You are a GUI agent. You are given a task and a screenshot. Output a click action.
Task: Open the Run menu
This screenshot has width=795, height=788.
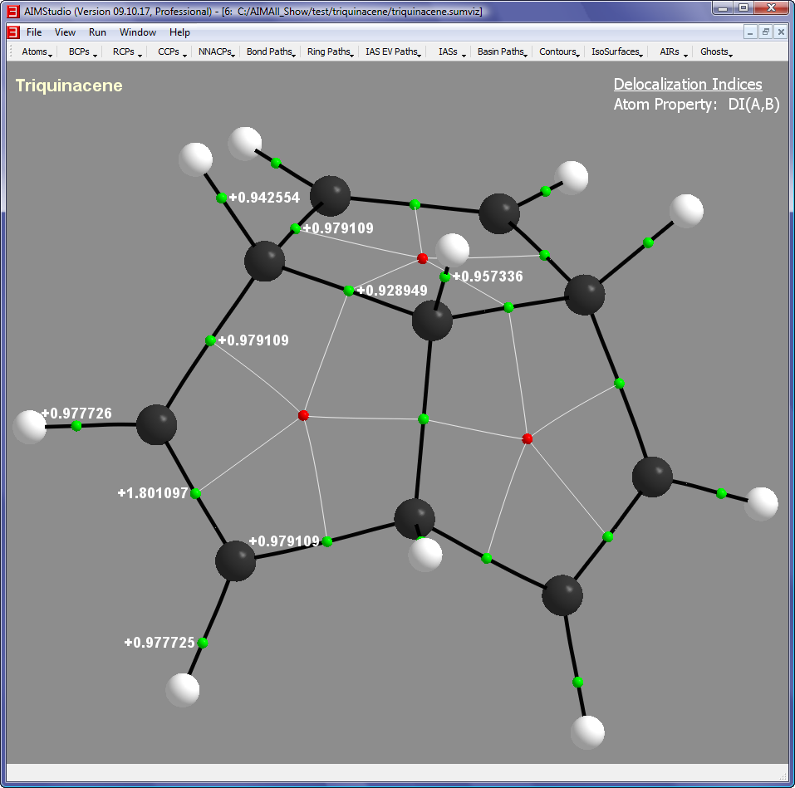(x=97, y=32)
